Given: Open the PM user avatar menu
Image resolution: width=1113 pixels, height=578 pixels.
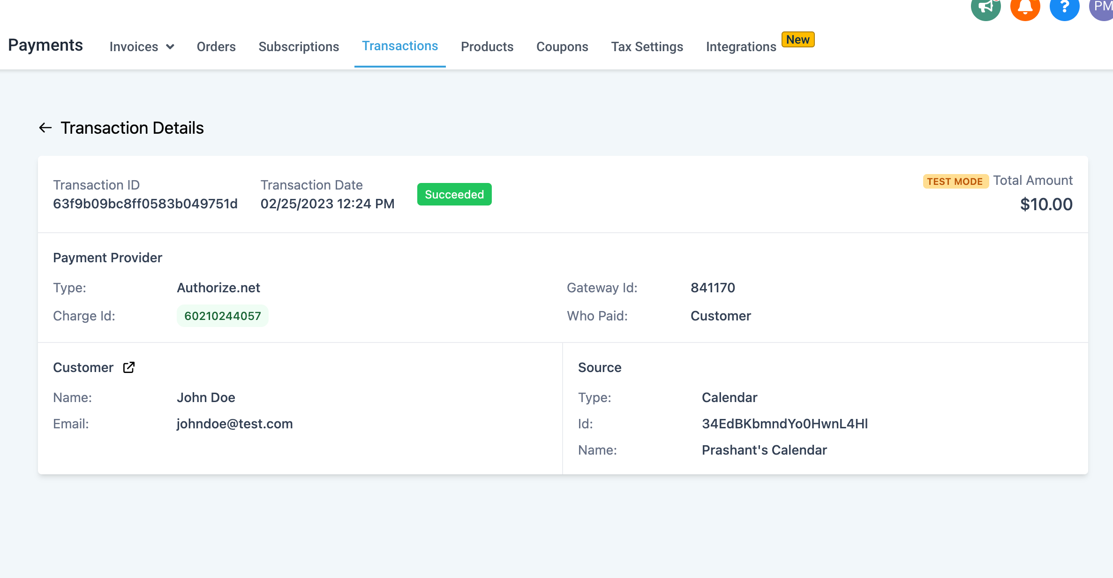Looking at the screenshot, I should pos(1102,7).
